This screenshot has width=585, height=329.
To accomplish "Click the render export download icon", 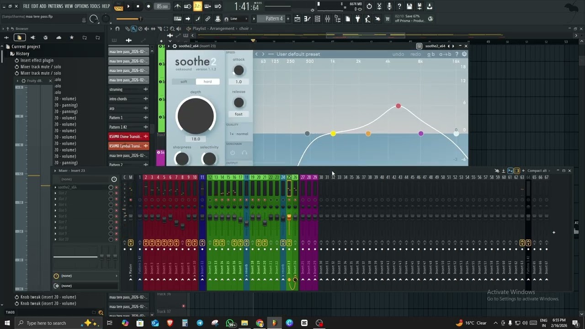I will [429, 6].
